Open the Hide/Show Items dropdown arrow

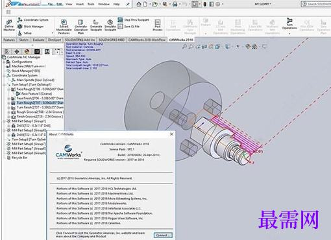coord(242,47)
